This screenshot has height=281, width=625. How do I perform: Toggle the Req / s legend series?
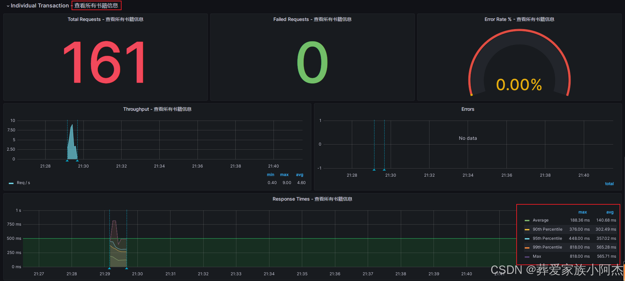click(23, 183)
